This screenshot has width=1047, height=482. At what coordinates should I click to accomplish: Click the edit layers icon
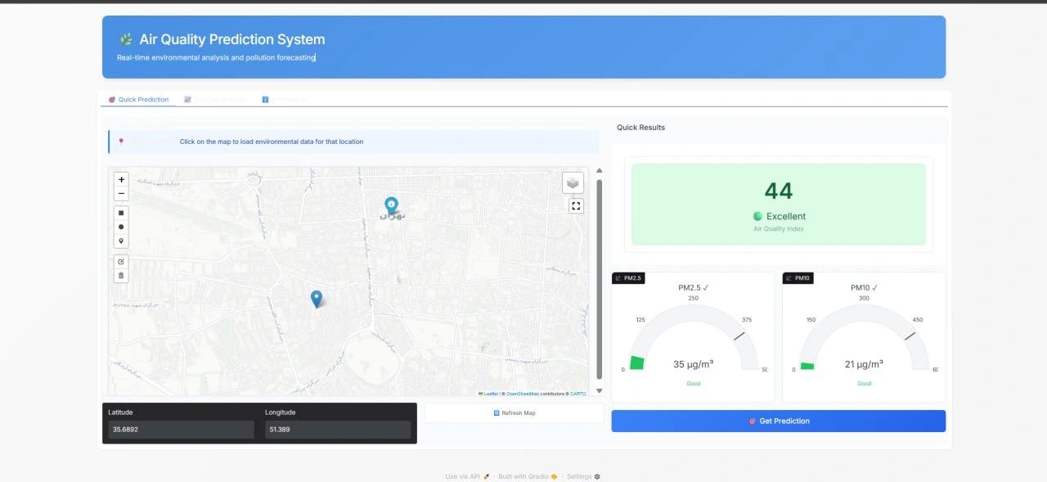point(121,261)
